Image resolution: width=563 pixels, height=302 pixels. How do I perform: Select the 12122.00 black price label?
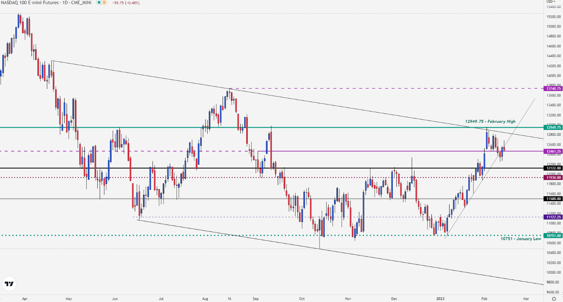tap(552, 168)
